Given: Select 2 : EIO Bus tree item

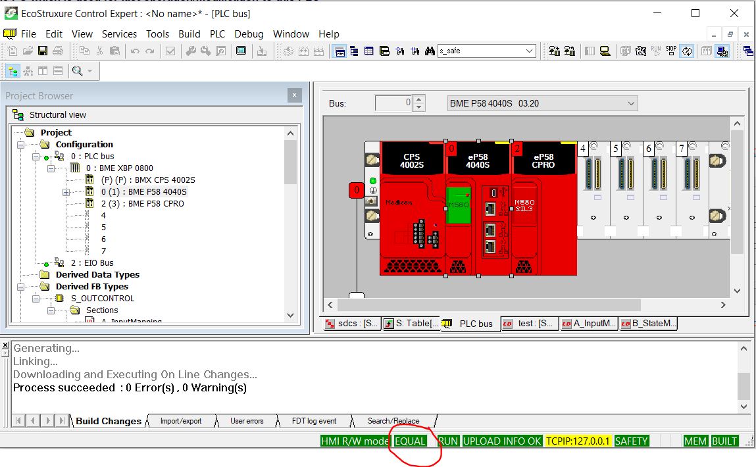Looking at the screenshot, I should pyautogui.click(x=92, y=262).
